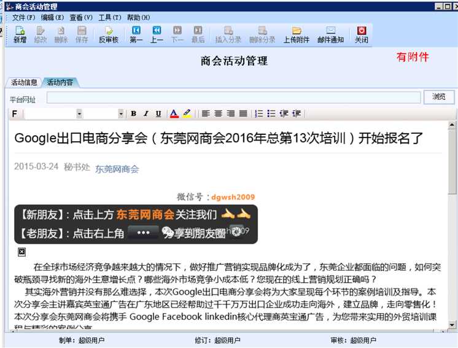Click the 保存 (Save) toolbar icon

(x=82, y=34)
